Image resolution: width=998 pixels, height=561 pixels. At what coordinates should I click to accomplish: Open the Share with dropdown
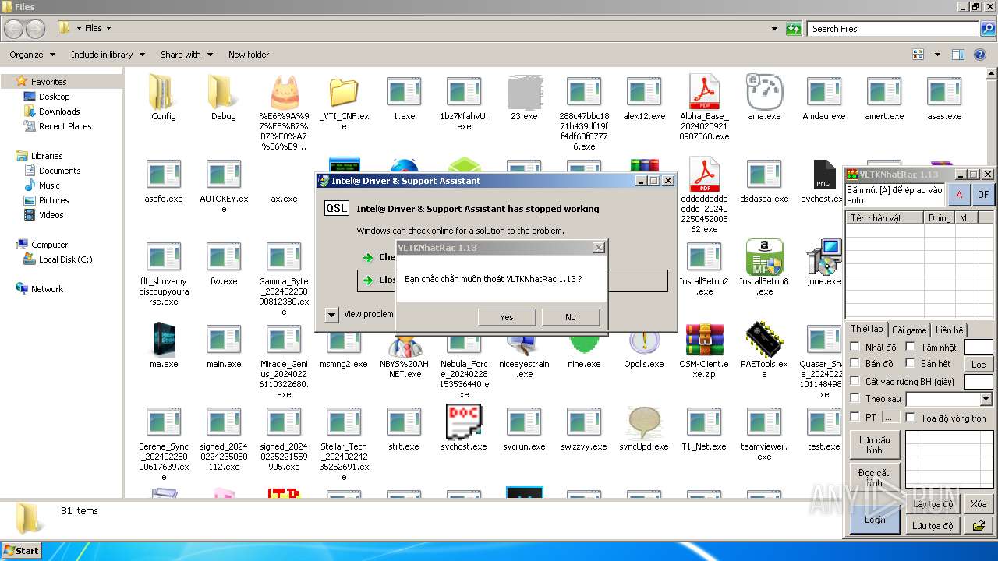tap(186, 55)
